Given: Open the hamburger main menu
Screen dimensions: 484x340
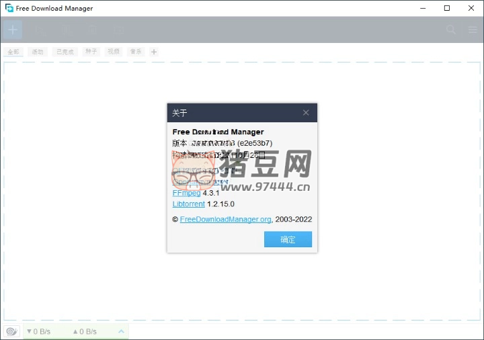Looking at the screenshot, I should [471, 30].
